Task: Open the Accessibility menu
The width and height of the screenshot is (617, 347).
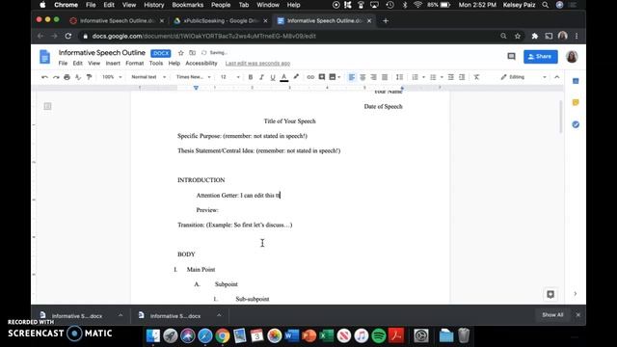Action: coord(201,64)
